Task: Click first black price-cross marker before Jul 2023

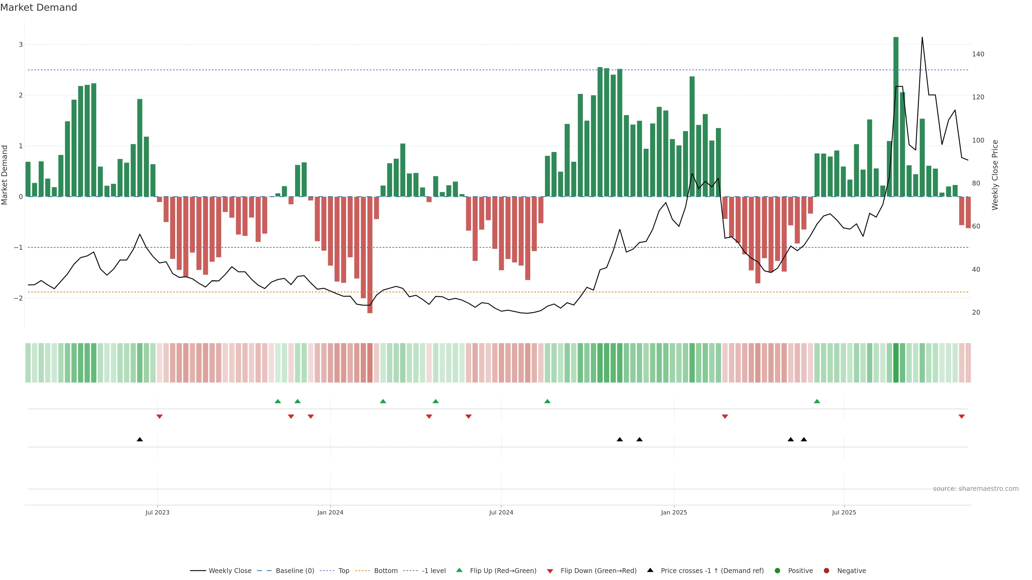Action: [140, 440]
